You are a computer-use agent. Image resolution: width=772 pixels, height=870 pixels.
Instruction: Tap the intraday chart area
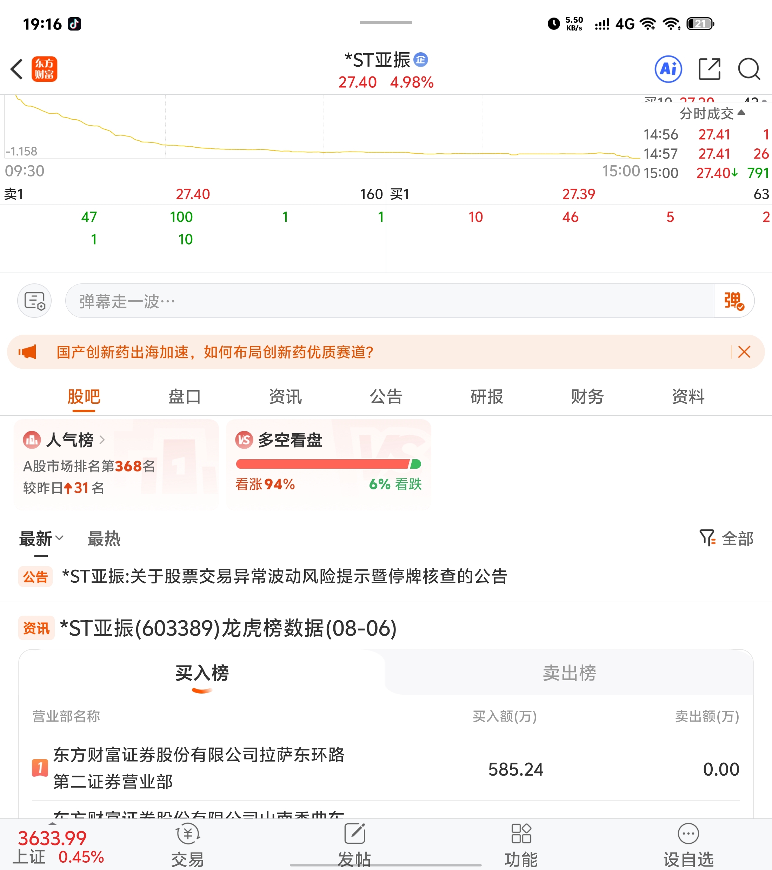322,127
